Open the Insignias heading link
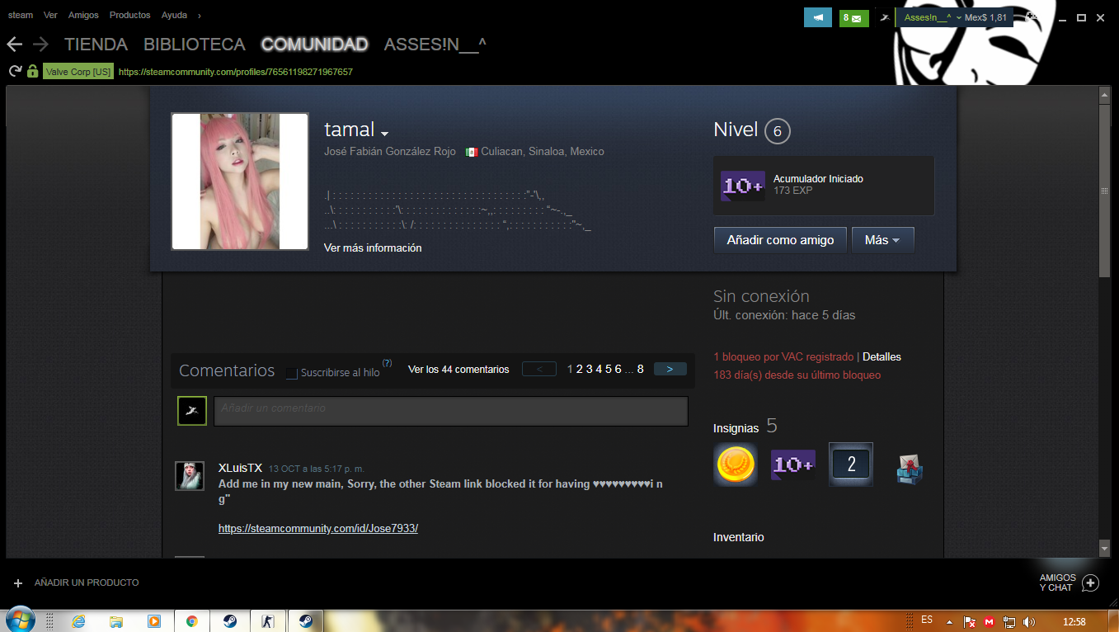The image size is (1119, 632). [x=736, y=428]
